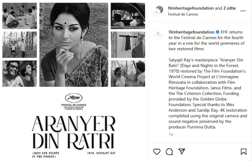Screen dimensions: 252x161
Task: Click the central portrait of woman with bindi
Action: point(74,45)
